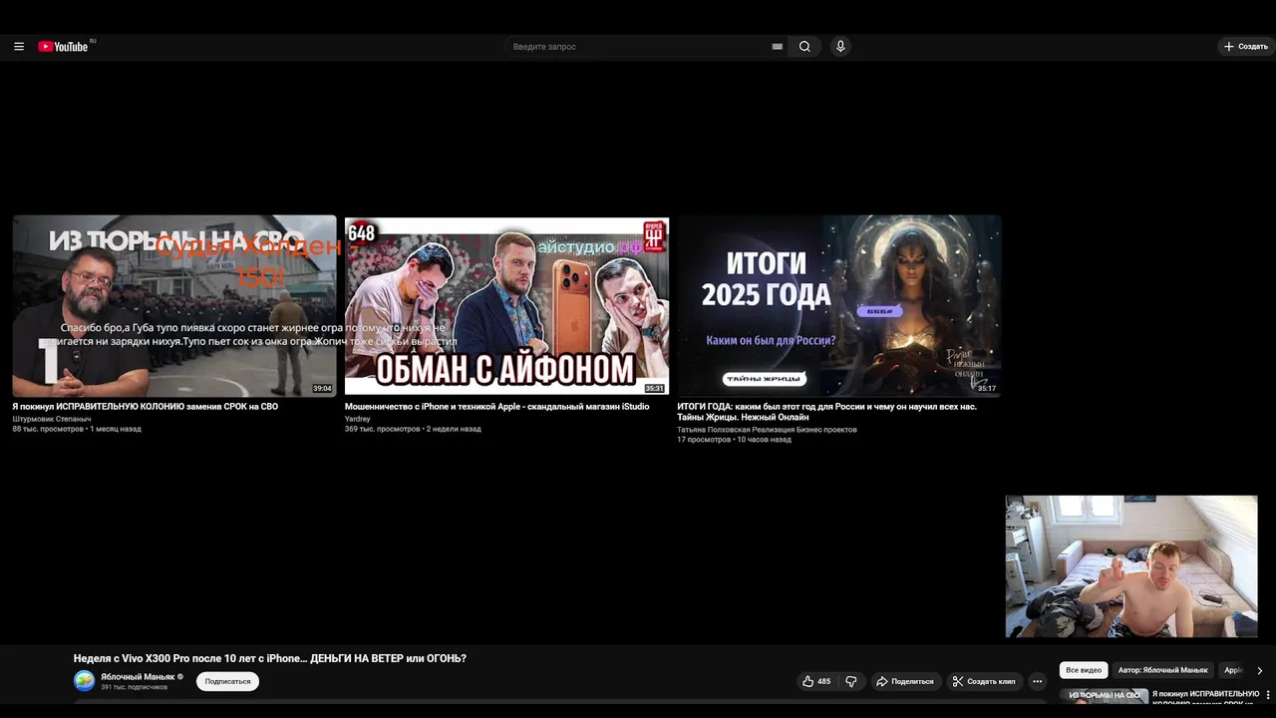The image size is (1276, 718).
Task: Open the ОБМАН С АЙФОНОМ video thumbnail
Action: pos(506,306)
